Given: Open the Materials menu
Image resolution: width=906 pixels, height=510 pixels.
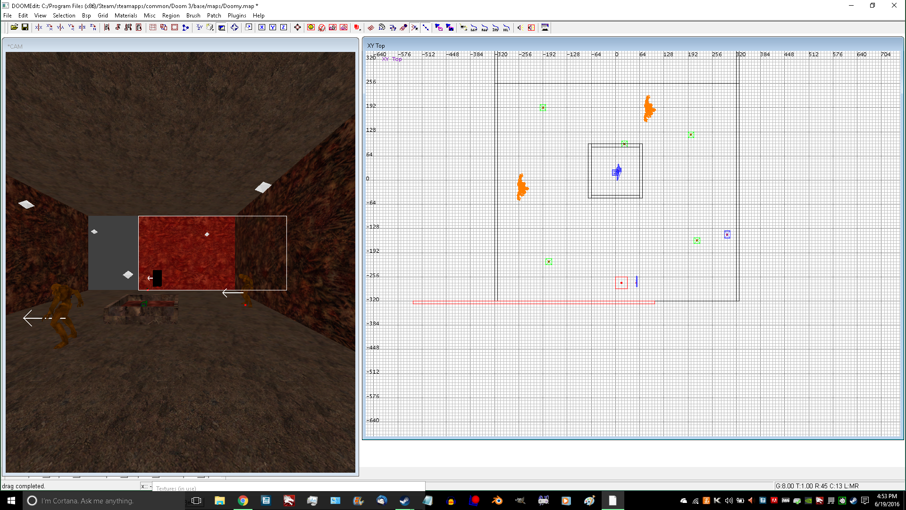Looking at the screenshot, I should click(x=126, y=16).
